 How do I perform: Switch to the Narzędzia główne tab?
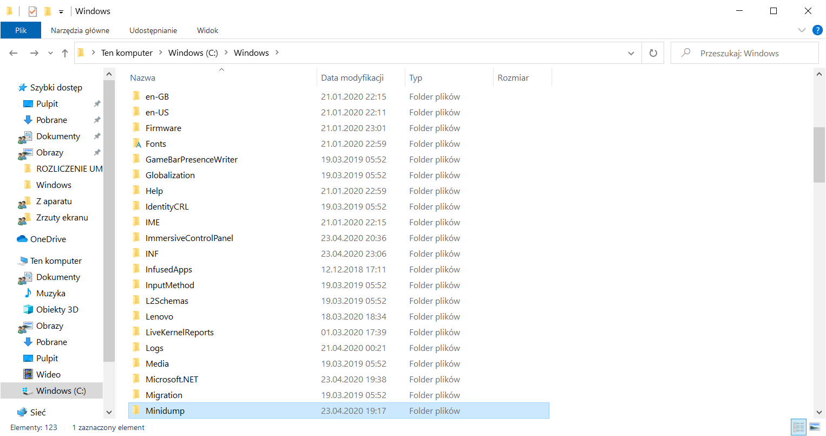click(80, 30)
